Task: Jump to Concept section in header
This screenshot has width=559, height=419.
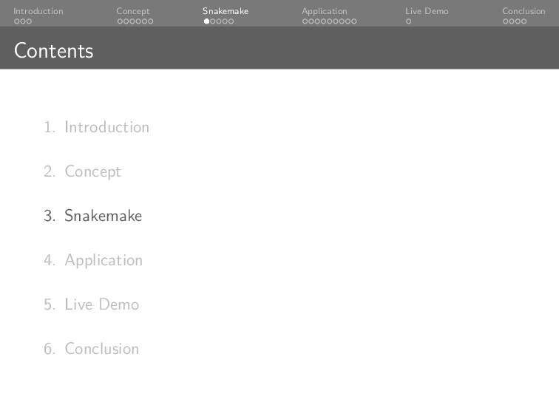Action: tap(133, 11)
